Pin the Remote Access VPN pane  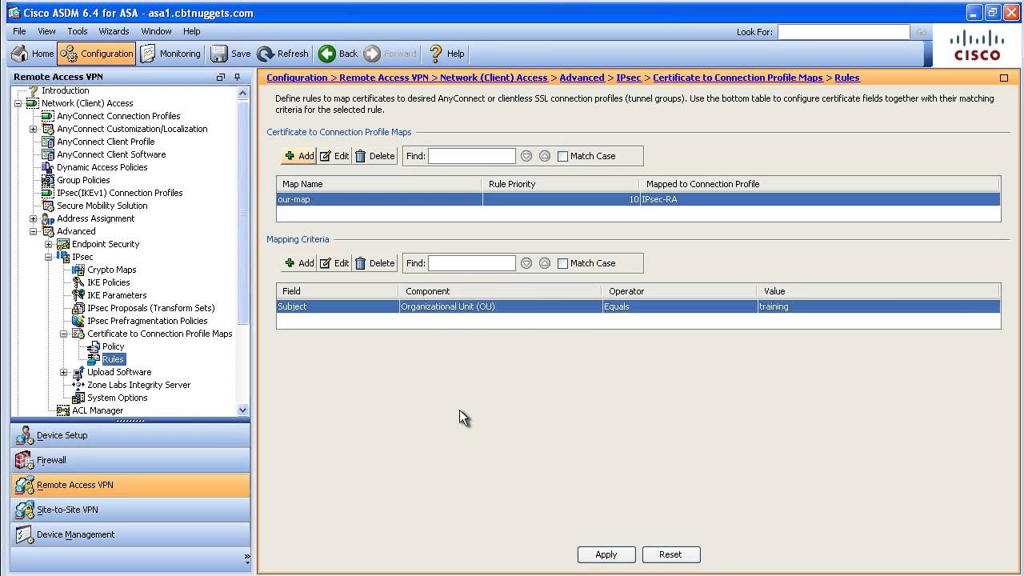click(237, 77)
